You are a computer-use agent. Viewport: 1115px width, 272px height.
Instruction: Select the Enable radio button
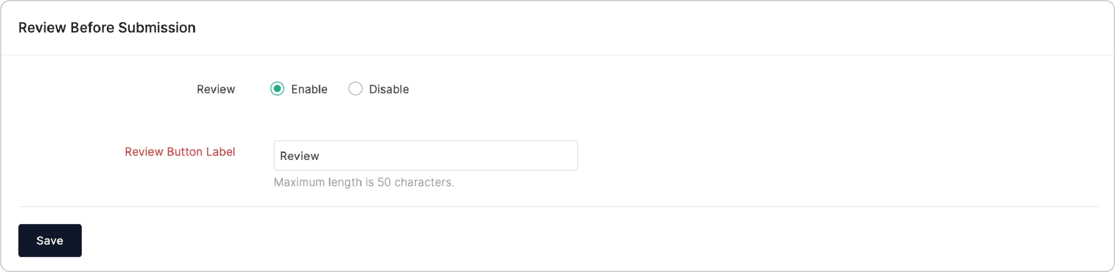(x=277, y=89)
